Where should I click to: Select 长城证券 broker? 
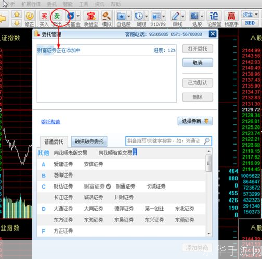click(156, 186)
